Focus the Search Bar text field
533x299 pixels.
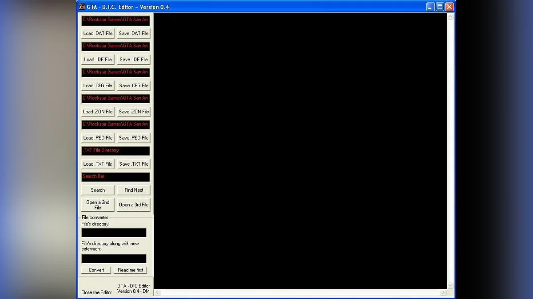coord(115,177)
